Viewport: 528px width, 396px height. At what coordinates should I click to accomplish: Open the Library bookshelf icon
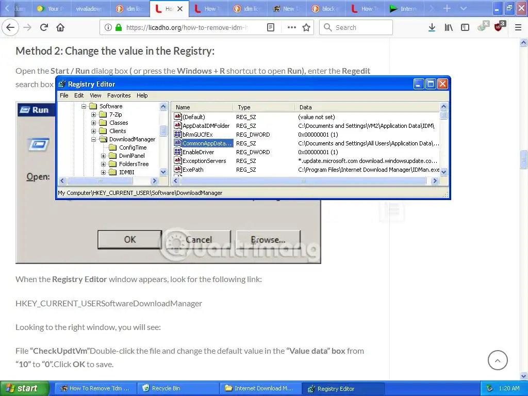click(x=449, y=27)
